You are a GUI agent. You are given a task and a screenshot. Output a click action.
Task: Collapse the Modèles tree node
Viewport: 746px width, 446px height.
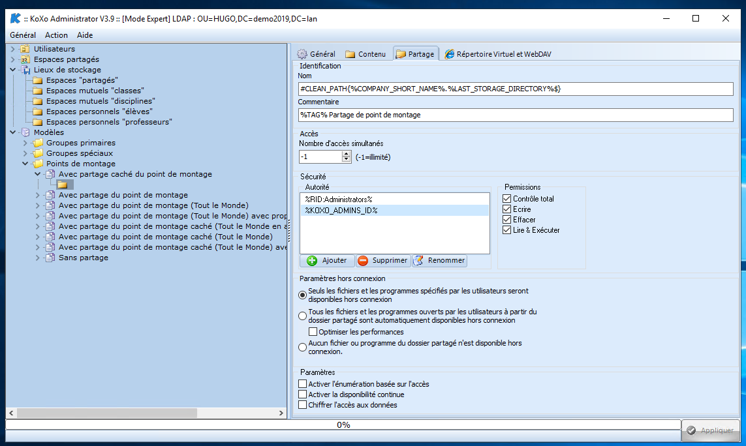click(13, 132)
